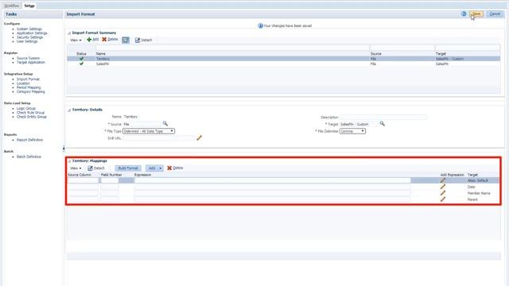Select SalesPln row in summary table
The width and height of the screenshot is (509, 286).
[283, 64]
